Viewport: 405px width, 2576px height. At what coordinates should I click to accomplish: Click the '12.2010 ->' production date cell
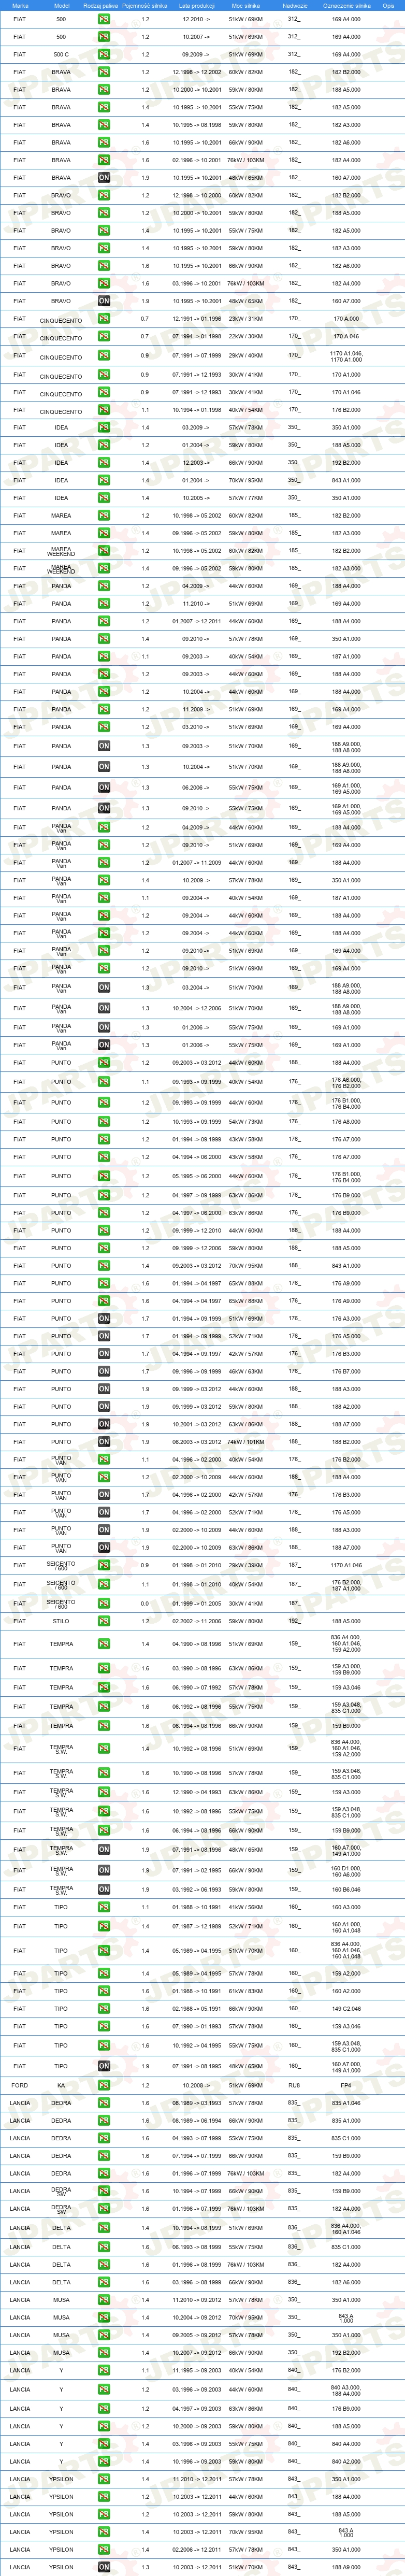point(196,19)
